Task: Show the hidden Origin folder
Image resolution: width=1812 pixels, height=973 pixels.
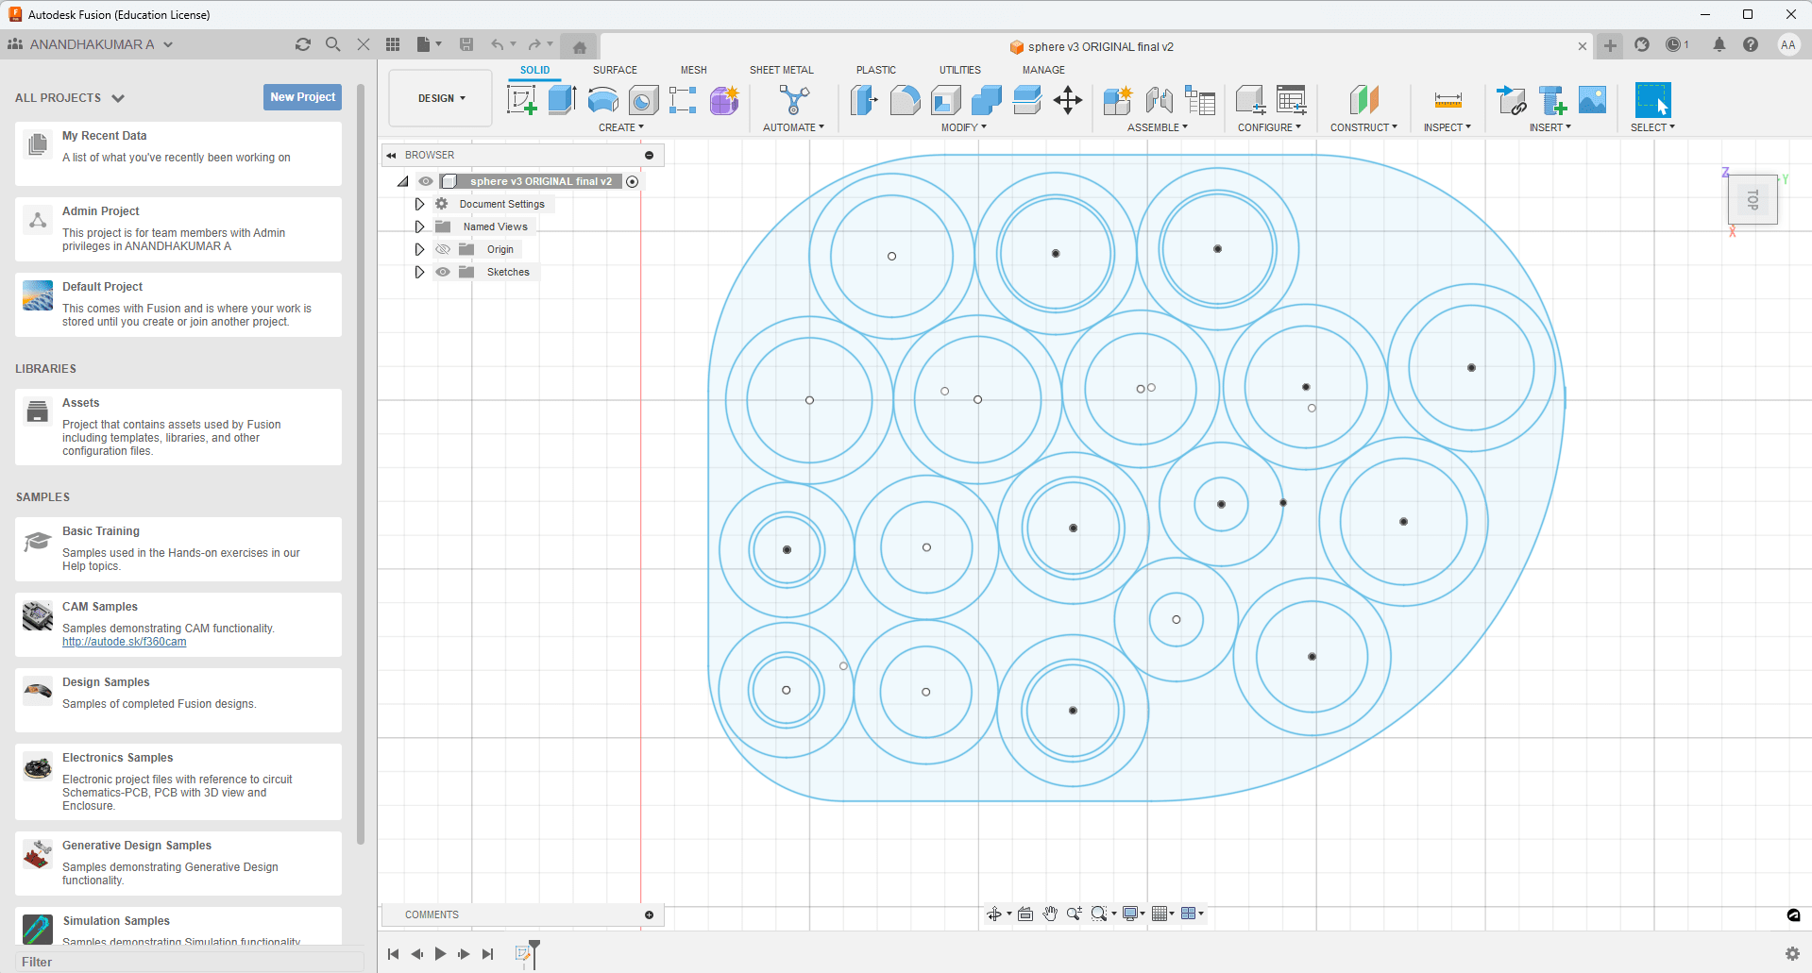Action: (x=443, y=249)
